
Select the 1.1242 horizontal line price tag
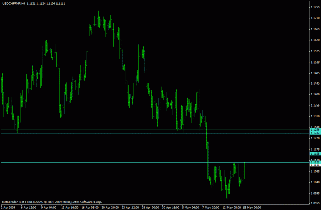point(315,133)
